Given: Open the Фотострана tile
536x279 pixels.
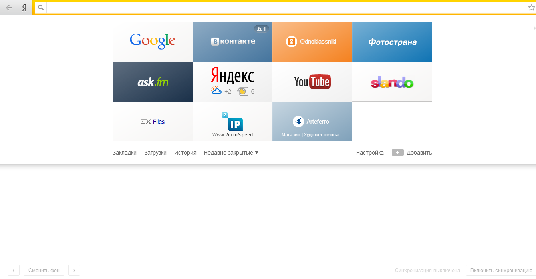Looking at the screenshot, I should coord(392,42).
